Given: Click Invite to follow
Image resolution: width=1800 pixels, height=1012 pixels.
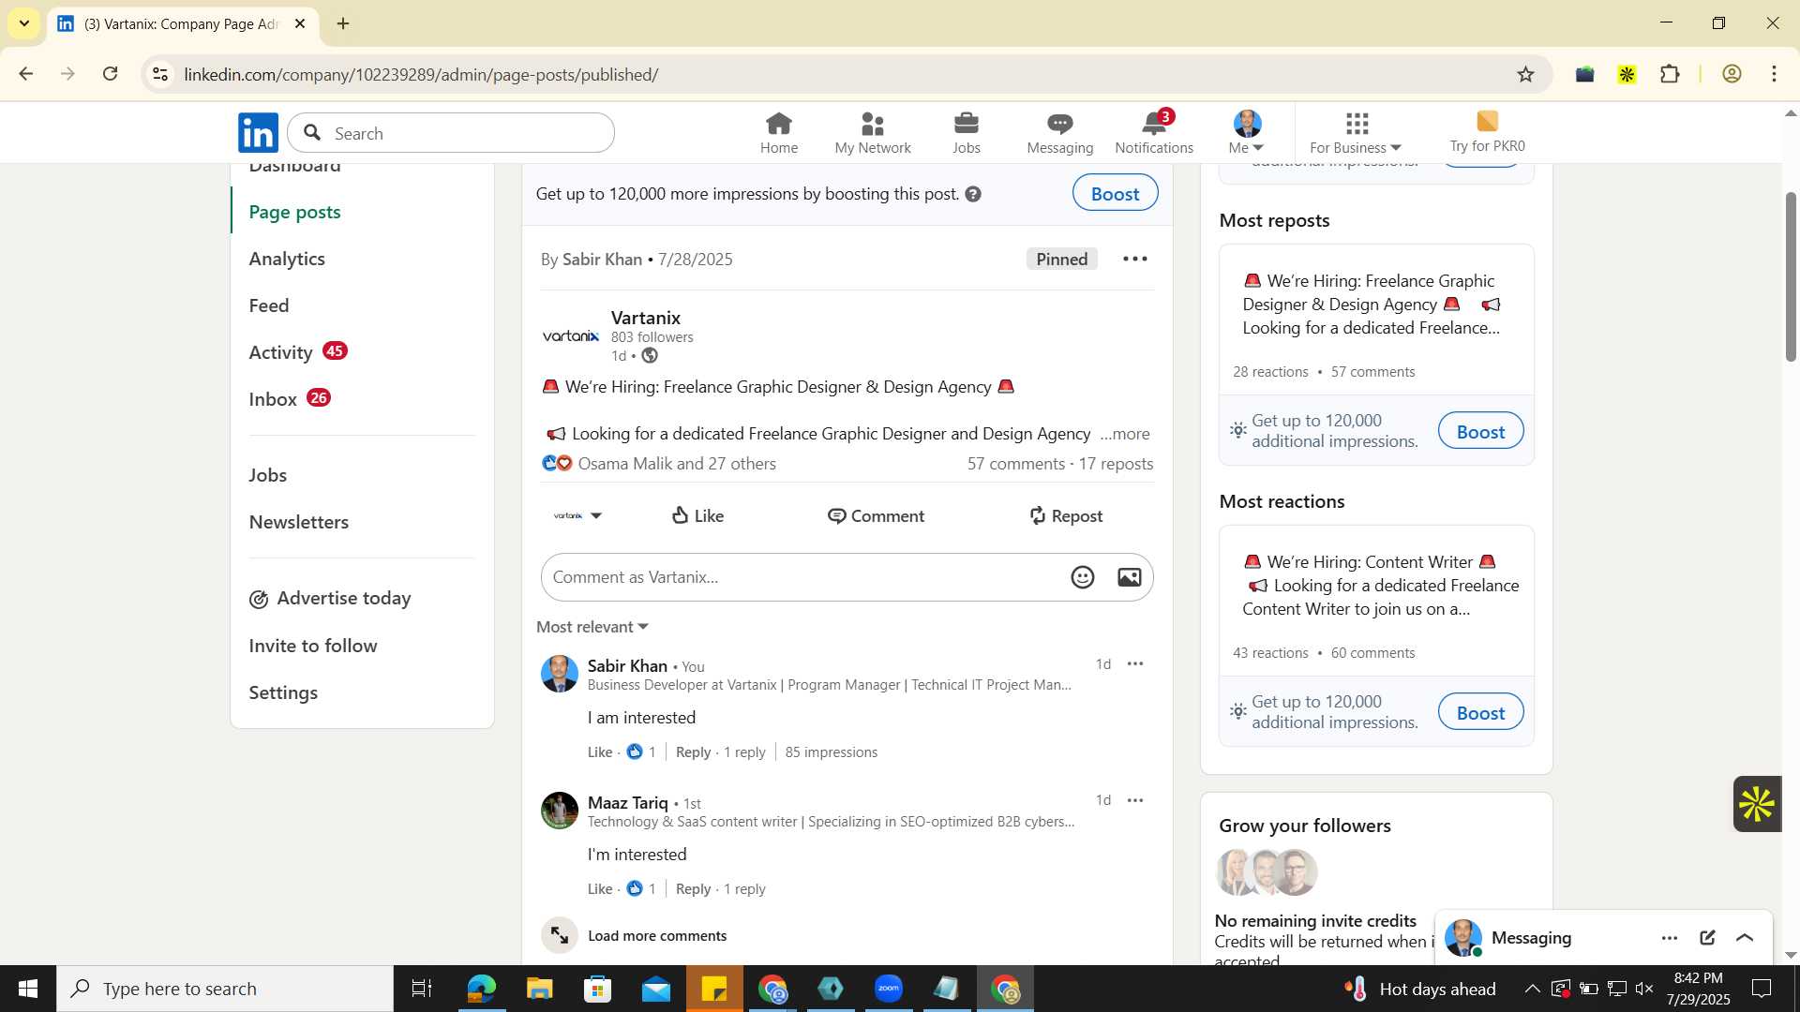Looking at the screenshot, I should point(313,646).
